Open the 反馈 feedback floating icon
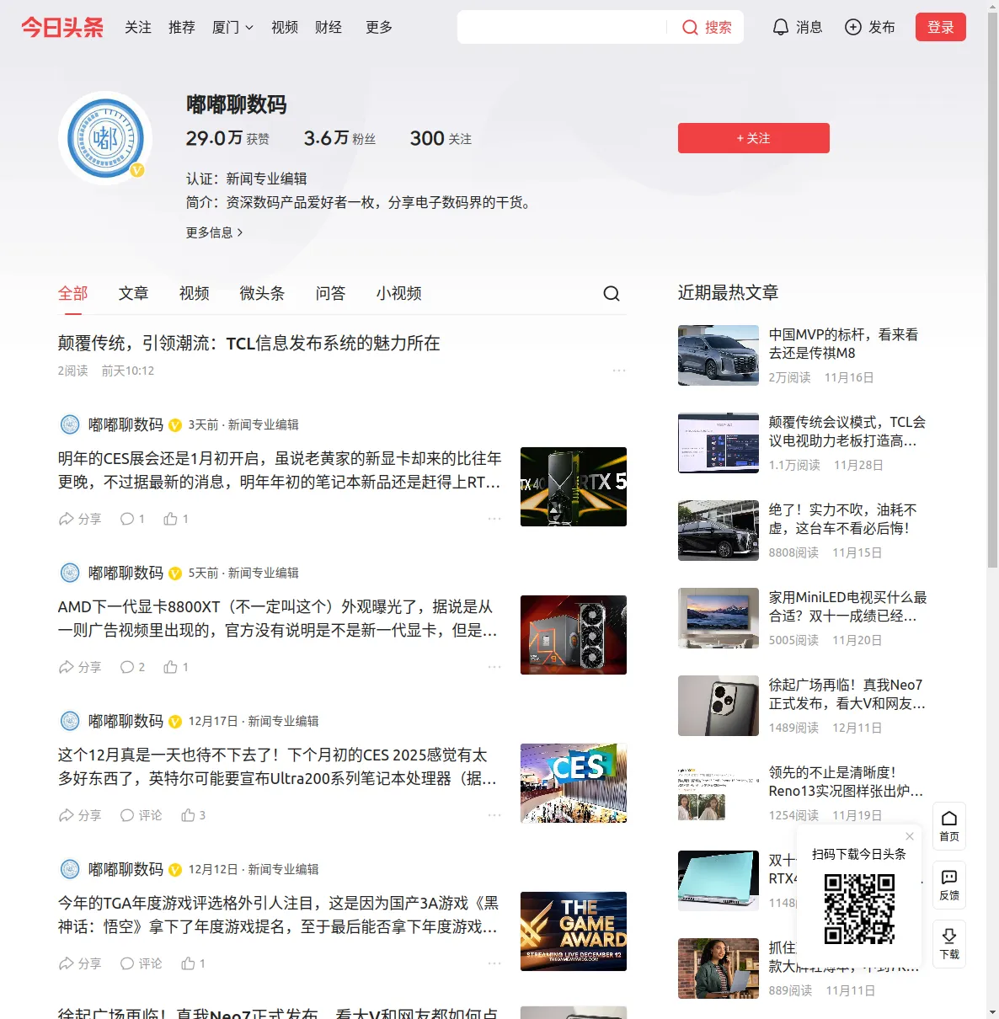This screenshot has width=999, height=1019. (949, 885)
